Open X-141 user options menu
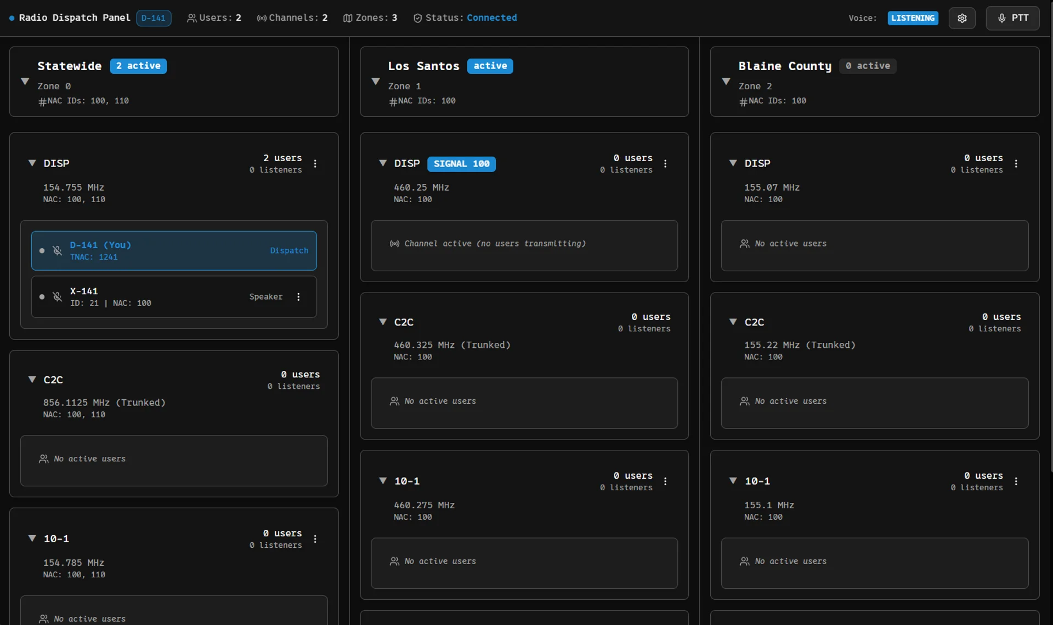1053x625 pixels. click(x=298, y=297)
